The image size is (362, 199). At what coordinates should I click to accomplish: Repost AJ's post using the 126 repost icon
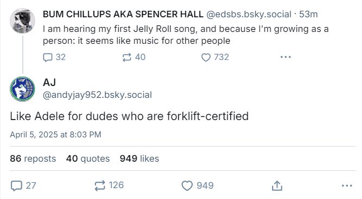(x=100, y=185)
